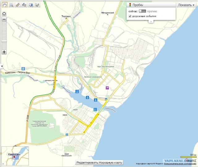Screen dimensions: 198x167
Task: Select the ruler distance measurement tool
Action: pyautogui.click(x=18, y=5)
